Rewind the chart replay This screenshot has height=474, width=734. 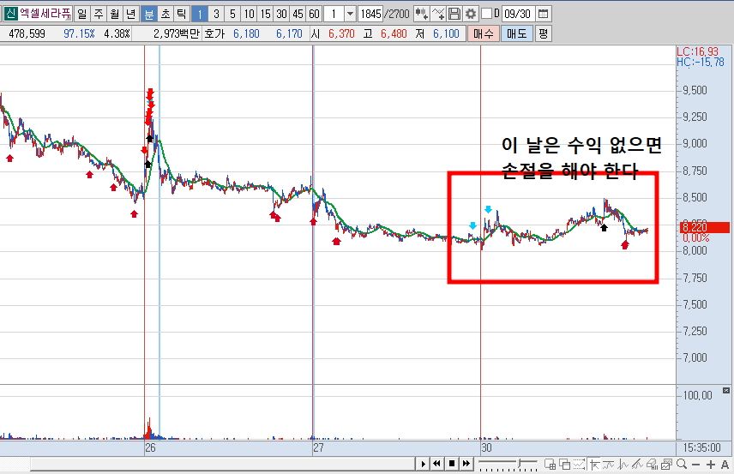coord(436,464)
